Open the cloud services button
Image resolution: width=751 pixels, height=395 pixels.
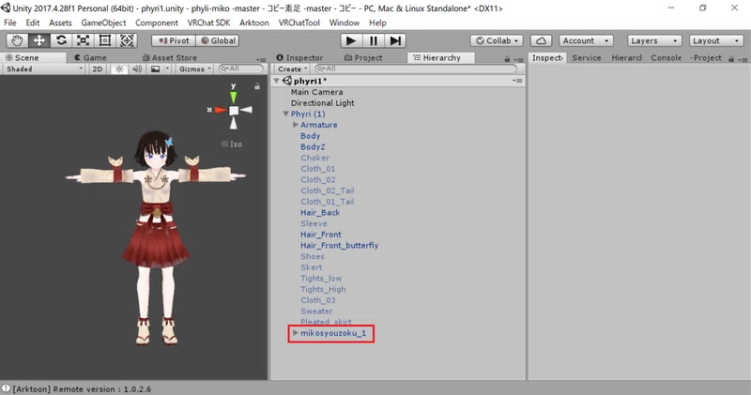541,40
